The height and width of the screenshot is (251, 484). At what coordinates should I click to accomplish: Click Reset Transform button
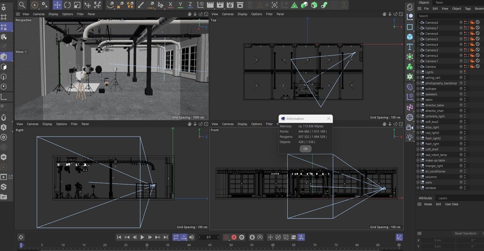466,233
